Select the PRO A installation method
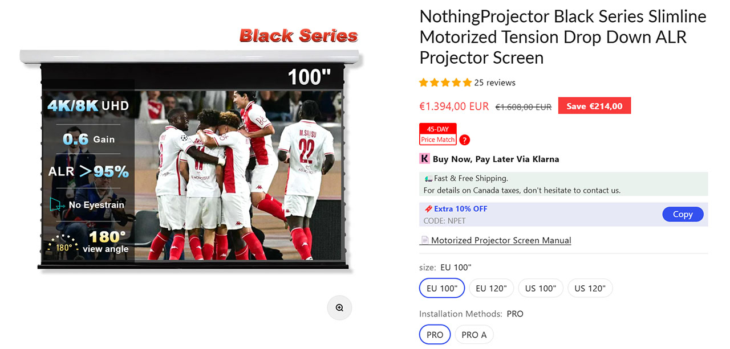The height and width of the screenshot is (349, 730). click(x=474, y=335)
